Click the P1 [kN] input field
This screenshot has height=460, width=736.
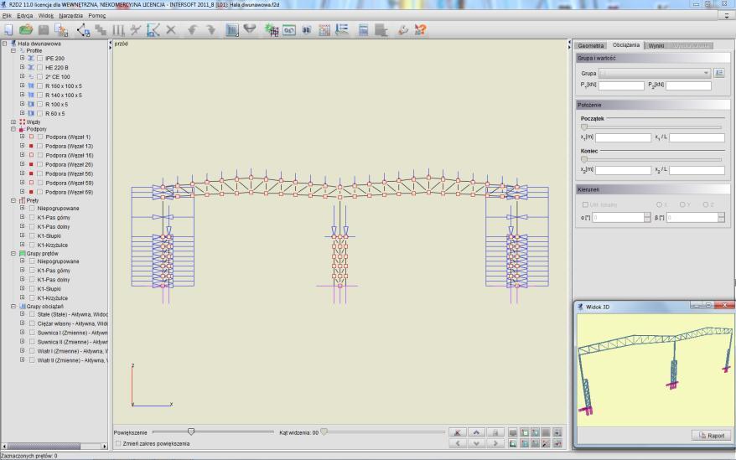click(621, 85)
